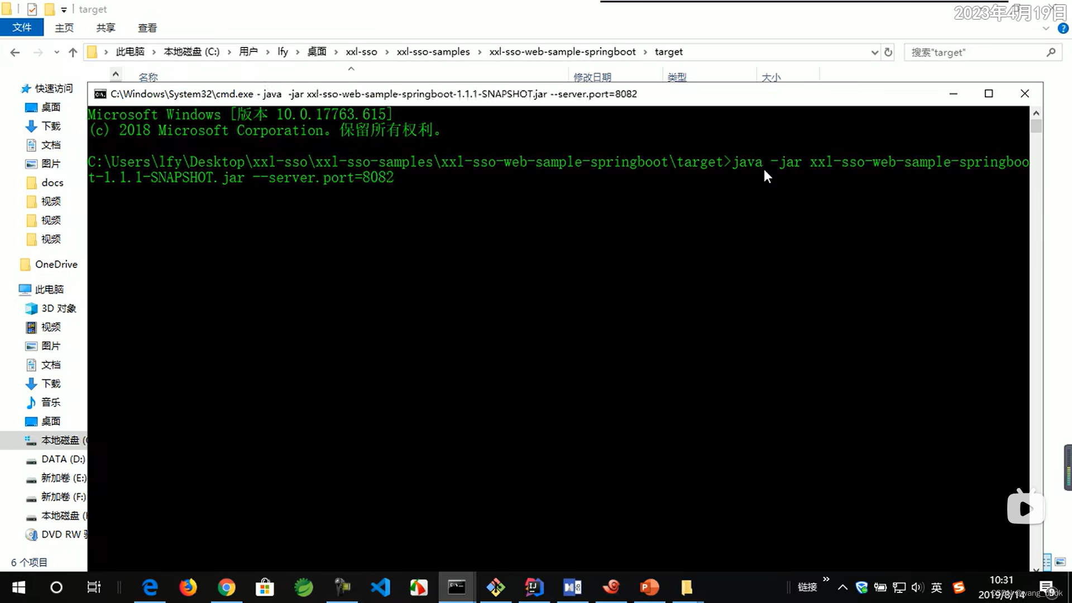Click xxl-sso-samples breadcrumb segment
1072x603 pixels.
pos(433,51)
